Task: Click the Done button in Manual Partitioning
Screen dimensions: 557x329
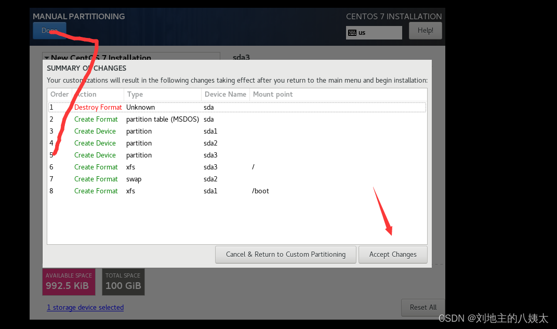Action: (x=49, y=31)
